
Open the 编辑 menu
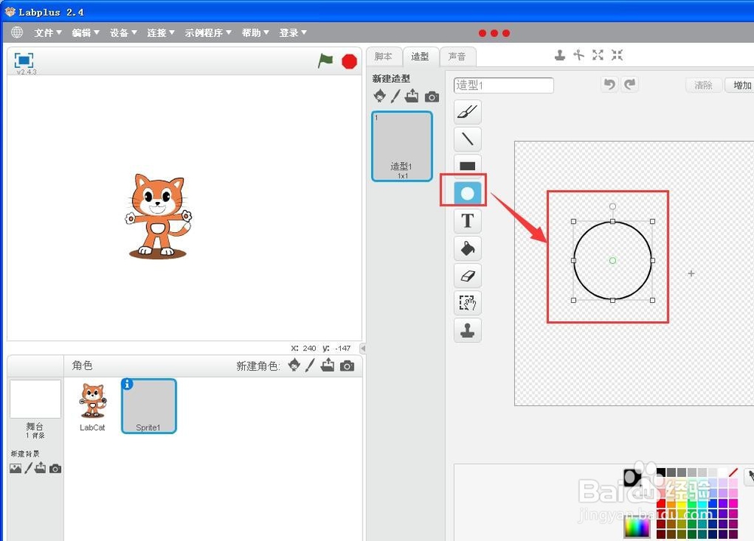pos(86,32)
